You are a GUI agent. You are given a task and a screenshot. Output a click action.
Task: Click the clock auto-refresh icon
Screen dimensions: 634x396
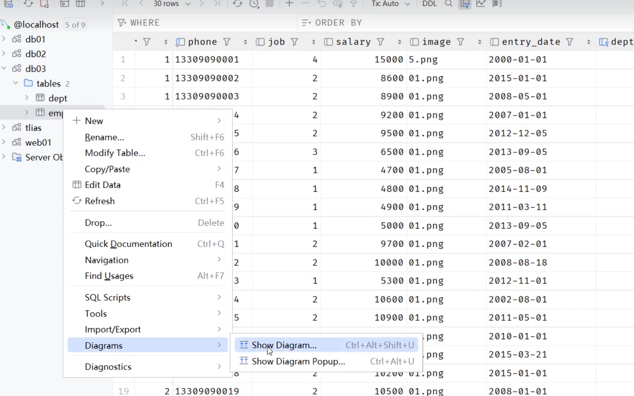pos(254,4)
